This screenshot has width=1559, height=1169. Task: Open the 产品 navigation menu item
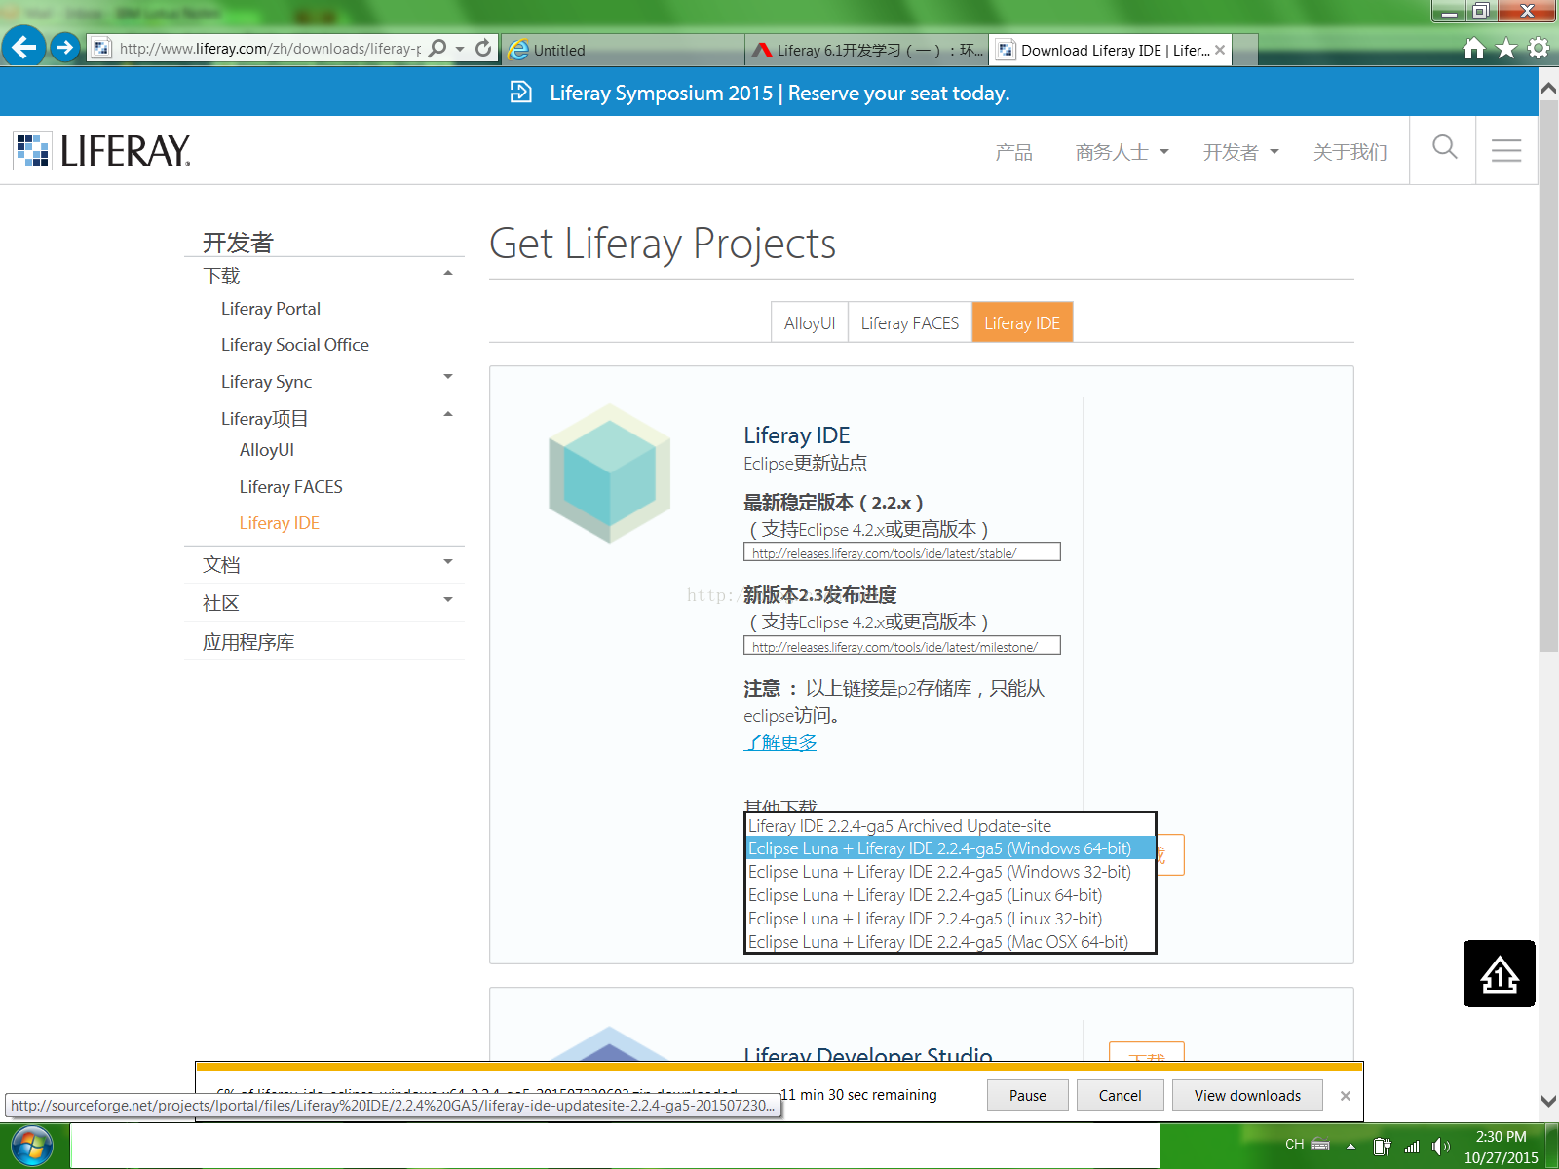click(x=1013, y=152)
